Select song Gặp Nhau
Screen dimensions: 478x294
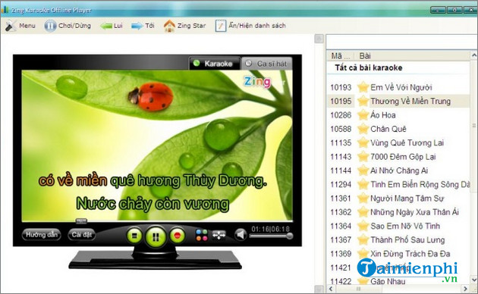[x=398, y=281]
